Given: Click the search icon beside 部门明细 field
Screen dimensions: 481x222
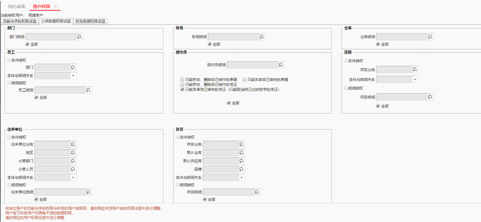Looking at the screenshot, I should 80,37.
